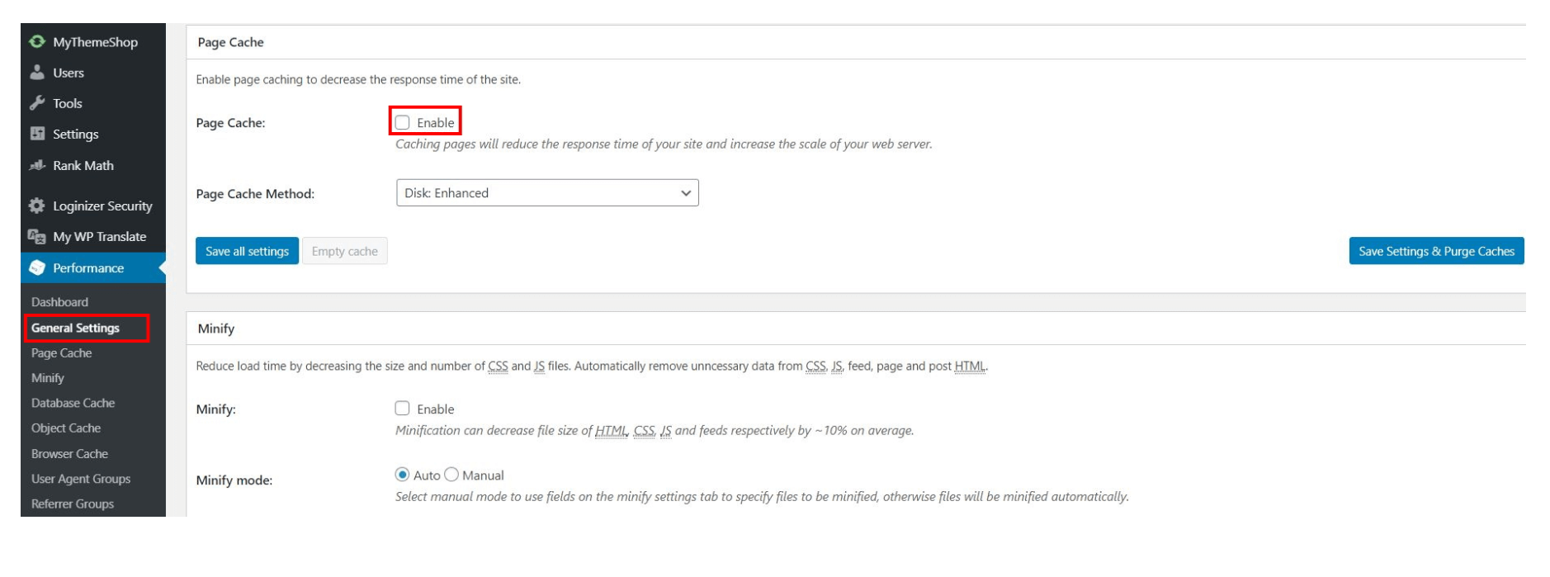
Task: Open the Database Cache submenu
Action: coord(73,403)
